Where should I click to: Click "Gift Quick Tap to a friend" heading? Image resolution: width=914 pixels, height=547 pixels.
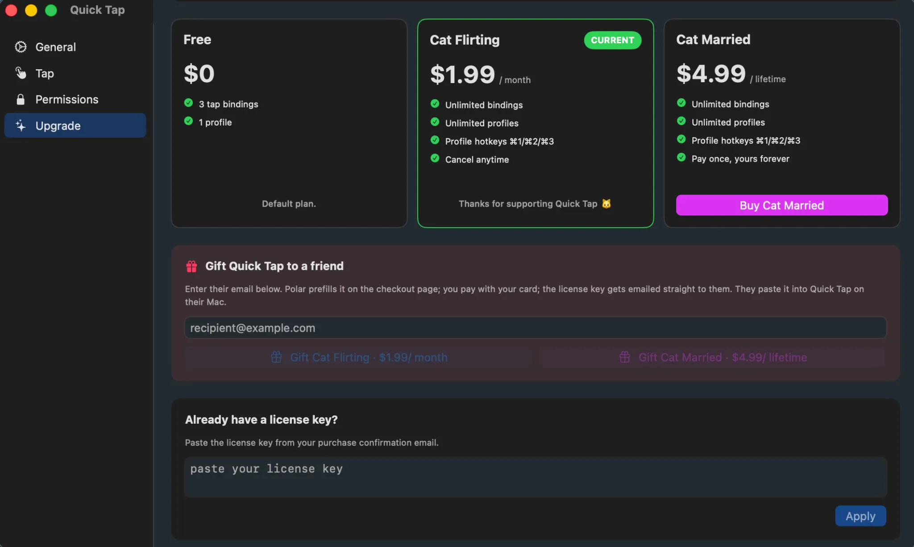(274, 266)
